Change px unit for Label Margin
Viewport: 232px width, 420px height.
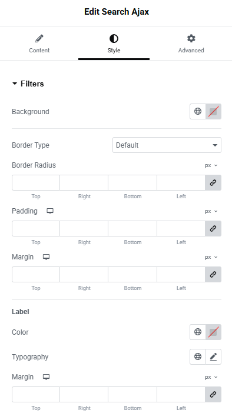click(x=211, y=377)
